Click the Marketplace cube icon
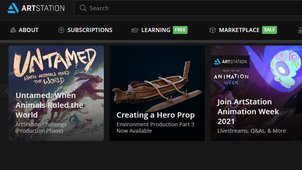The image size is (302, 170). pyautogui.click(x=213, y=30)
